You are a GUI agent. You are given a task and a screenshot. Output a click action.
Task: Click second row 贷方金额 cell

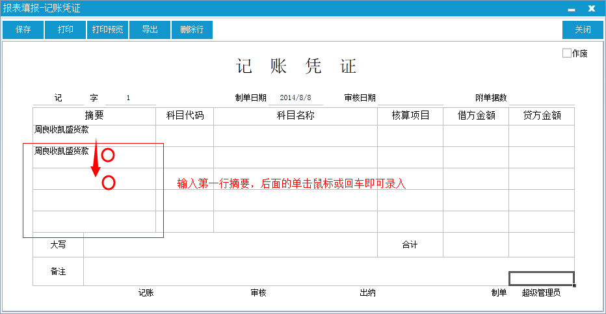[x=542, y=157]
